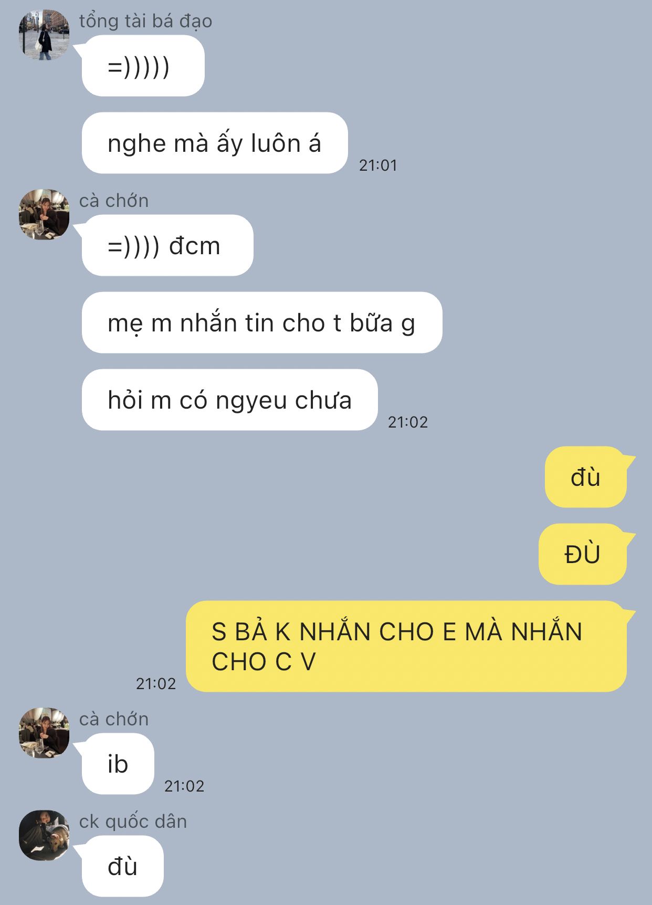This screenshot has height=905, width=652.
Task: Tap cà chớn's avatar next to 'ib' message
Action: [x=44, y=733]
